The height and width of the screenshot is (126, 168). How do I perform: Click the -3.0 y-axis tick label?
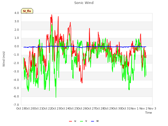16,71
